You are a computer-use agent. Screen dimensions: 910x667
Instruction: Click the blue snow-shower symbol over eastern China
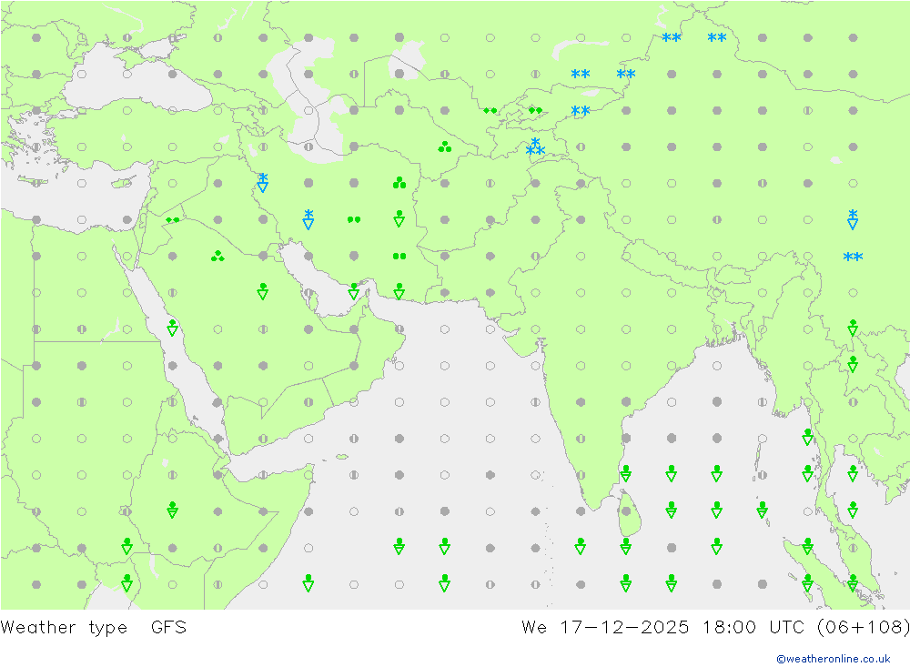853,220
